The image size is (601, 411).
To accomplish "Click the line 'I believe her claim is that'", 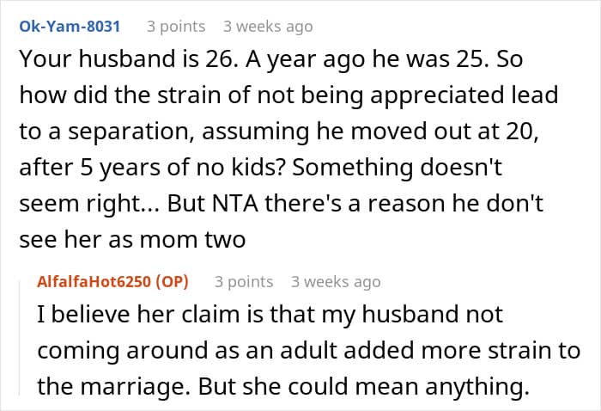I will click(270, 315).
